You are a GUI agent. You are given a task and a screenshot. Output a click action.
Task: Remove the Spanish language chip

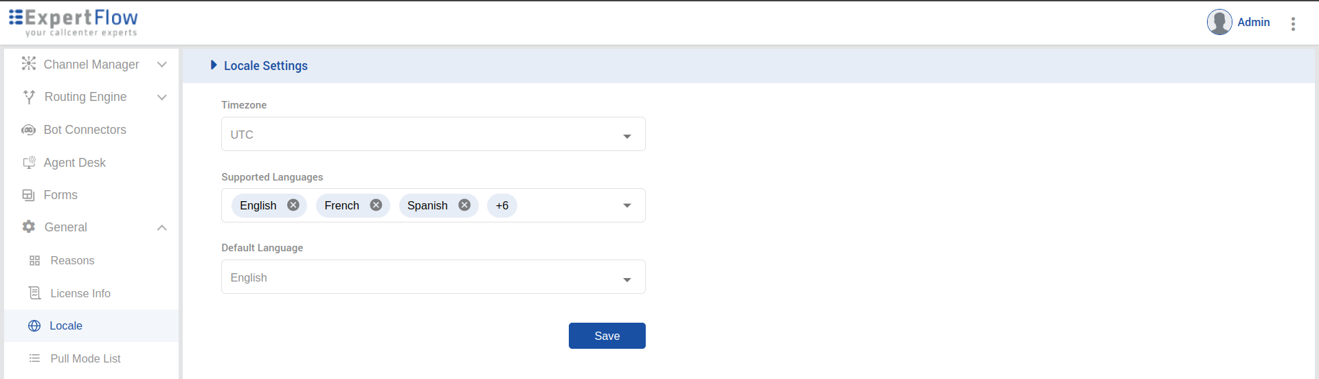[x=464, y=205]
